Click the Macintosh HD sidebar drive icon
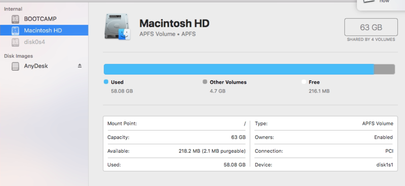The height and width of the screenshot is (186, 405). (16, 30)
